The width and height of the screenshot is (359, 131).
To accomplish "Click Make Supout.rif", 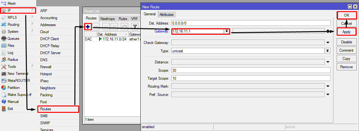I will tap(18, 95).
